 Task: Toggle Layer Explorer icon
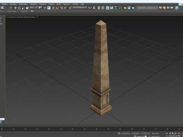pyautogui.click(x=103, y=8)
